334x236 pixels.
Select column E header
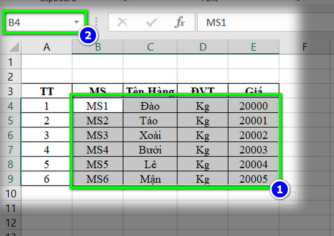coord(254,47)
